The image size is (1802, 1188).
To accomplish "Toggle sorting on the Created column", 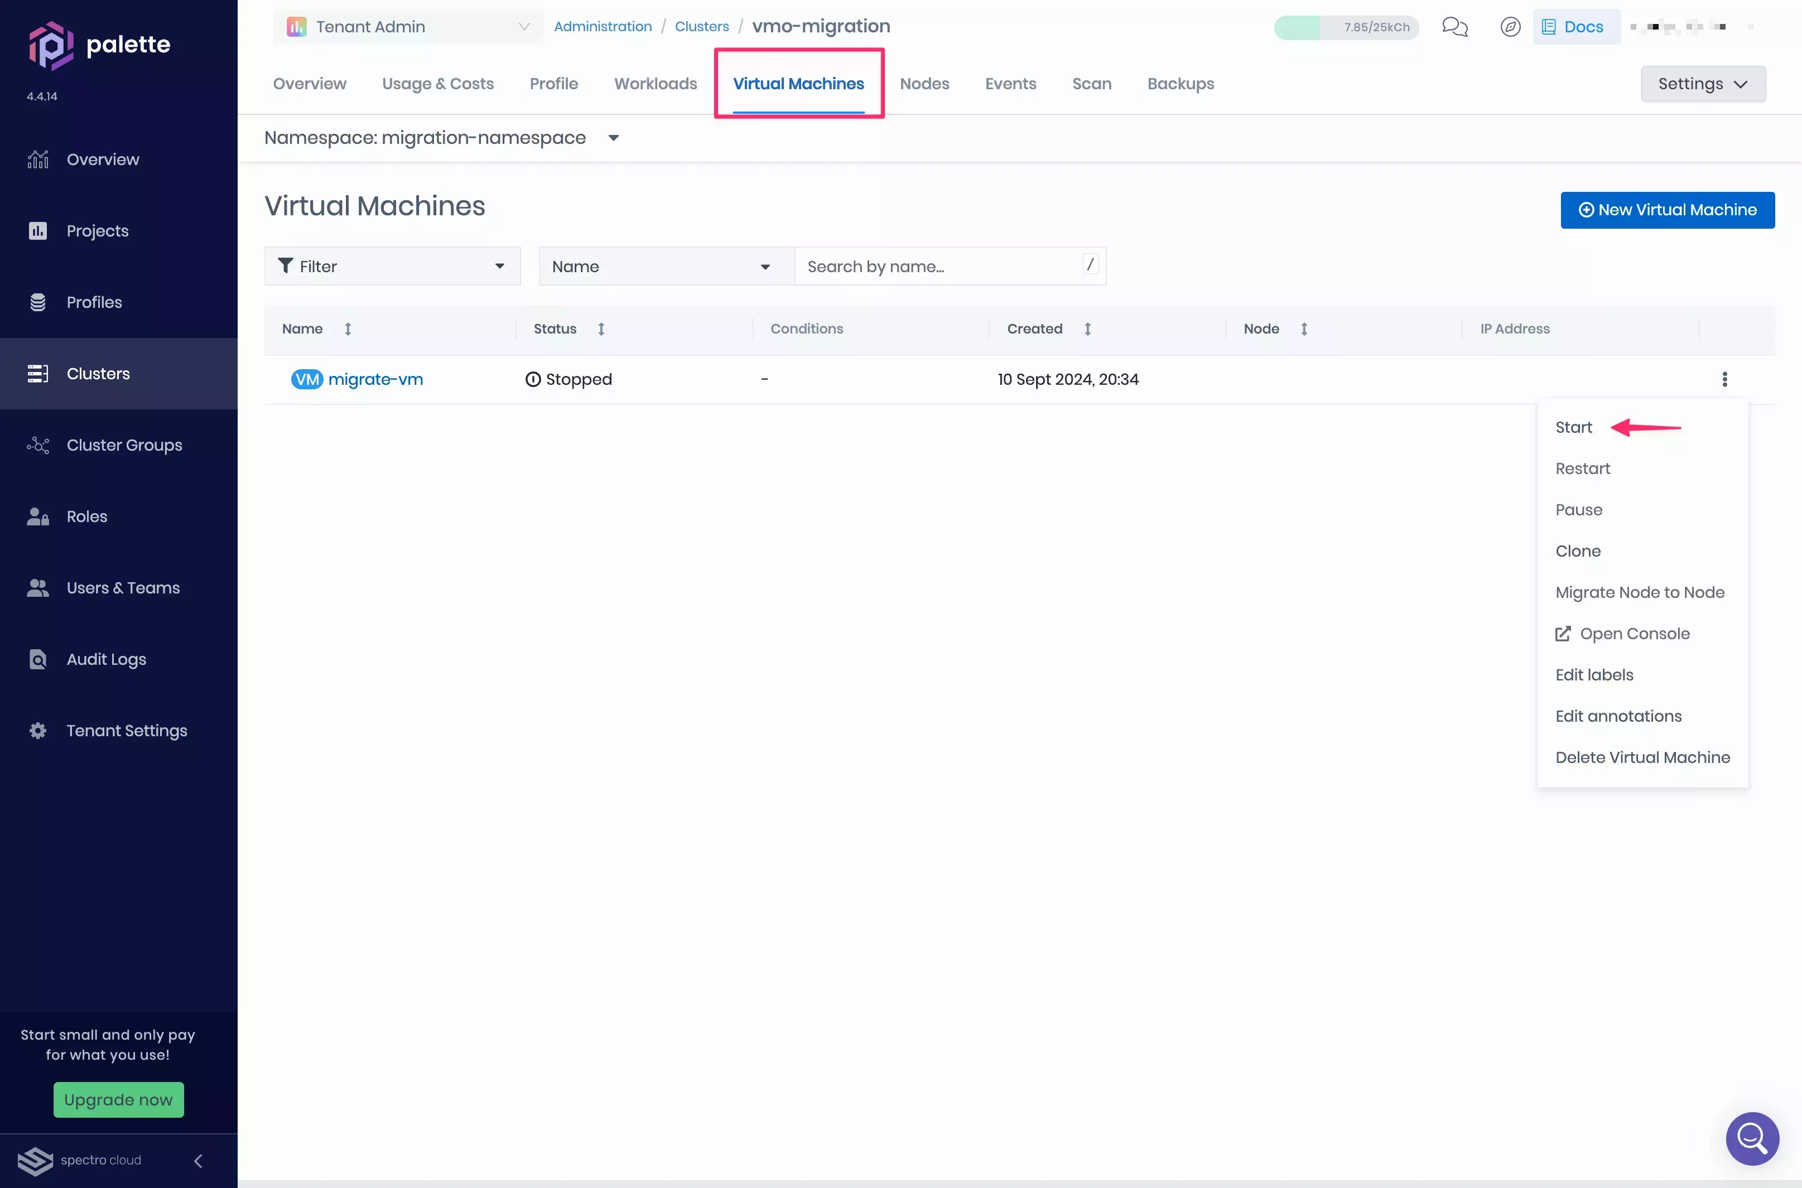I will coord(1088,329).
